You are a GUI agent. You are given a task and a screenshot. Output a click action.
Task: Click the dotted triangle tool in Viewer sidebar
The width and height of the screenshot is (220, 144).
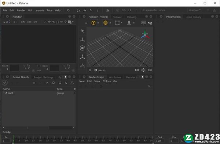click(82, 65)
